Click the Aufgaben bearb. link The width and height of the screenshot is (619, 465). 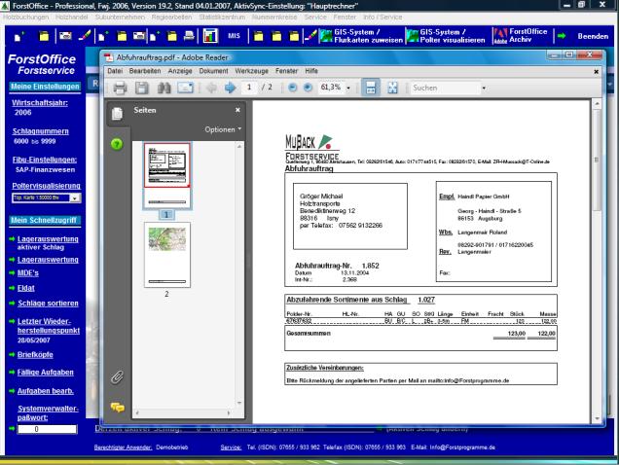point(46,391)
